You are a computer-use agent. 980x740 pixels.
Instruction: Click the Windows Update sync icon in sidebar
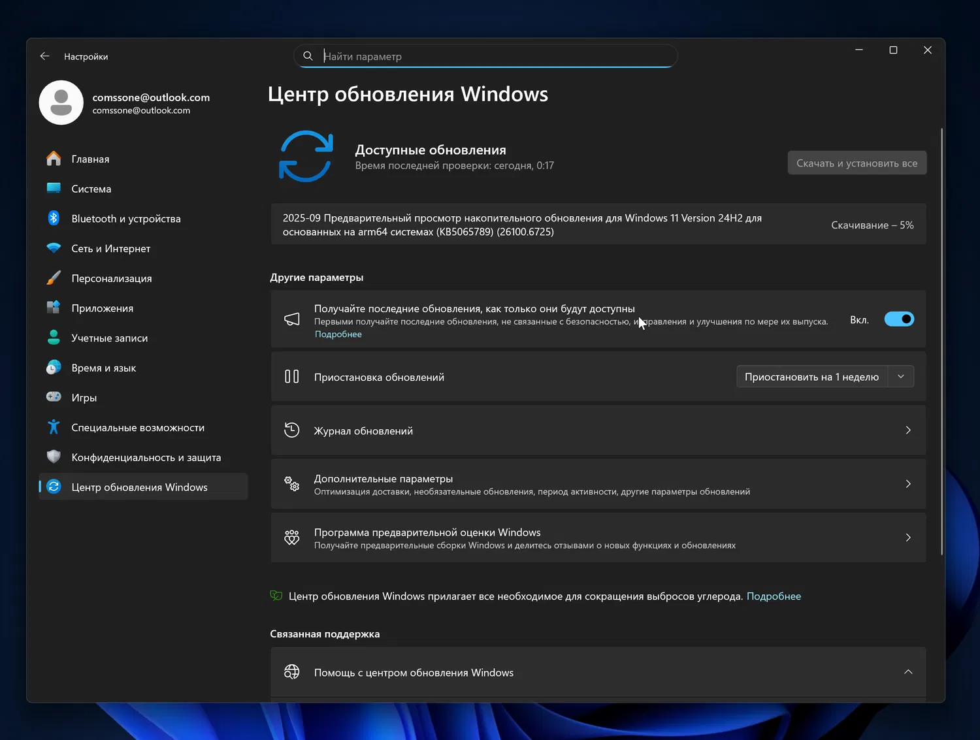[x=54, y=487]
